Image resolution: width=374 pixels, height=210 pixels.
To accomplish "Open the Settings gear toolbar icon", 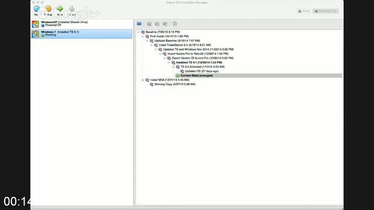I will (x=49, y=9).
